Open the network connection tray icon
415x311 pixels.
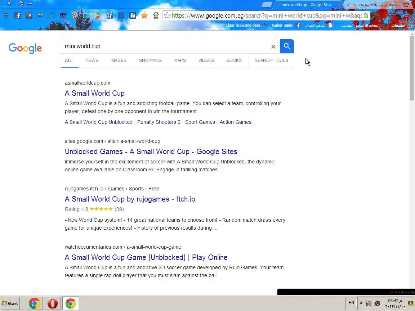click(368, 303)
